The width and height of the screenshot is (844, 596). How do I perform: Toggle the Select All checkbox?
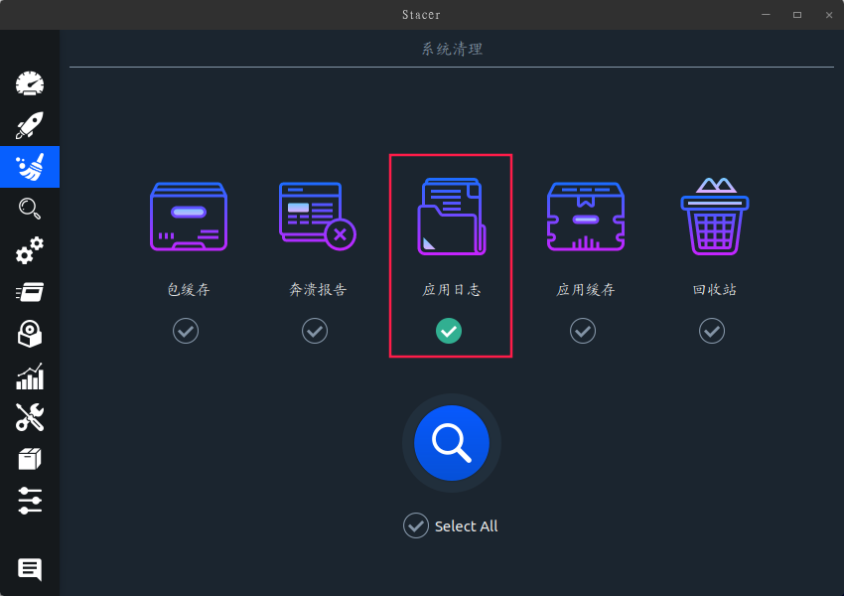tap(416, 525)
